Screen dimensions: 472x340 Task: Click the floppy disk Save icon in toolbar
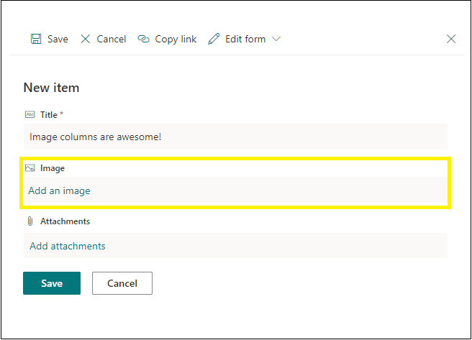tap(36, 39)
